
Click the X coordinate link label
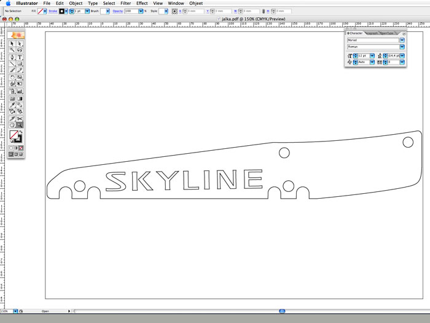point(180,11)
